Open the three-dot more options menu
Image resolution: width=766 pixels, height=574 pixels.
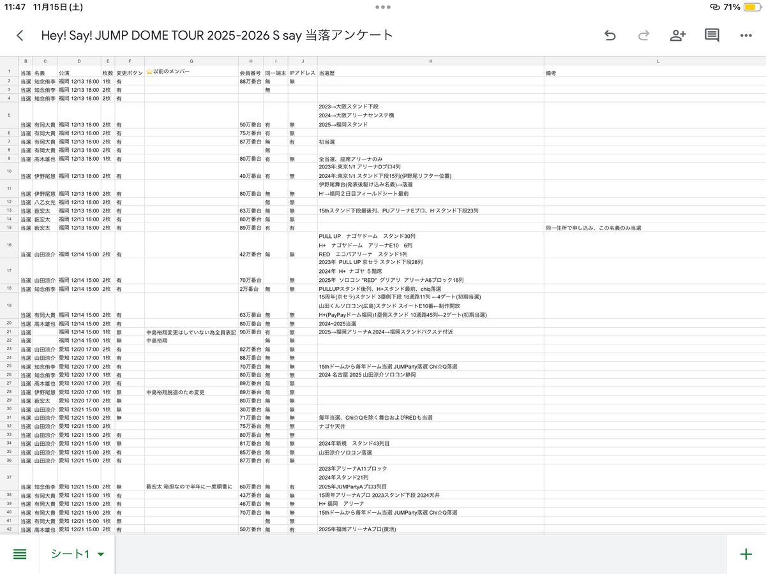[746, 36]
